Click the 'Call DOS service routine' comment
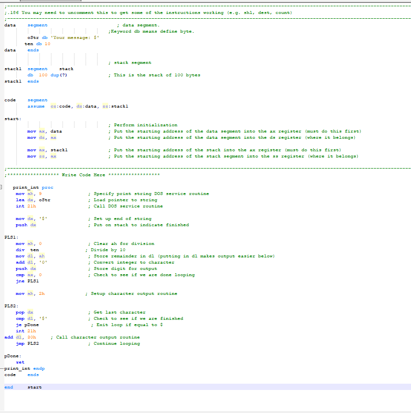 point(128,206)
